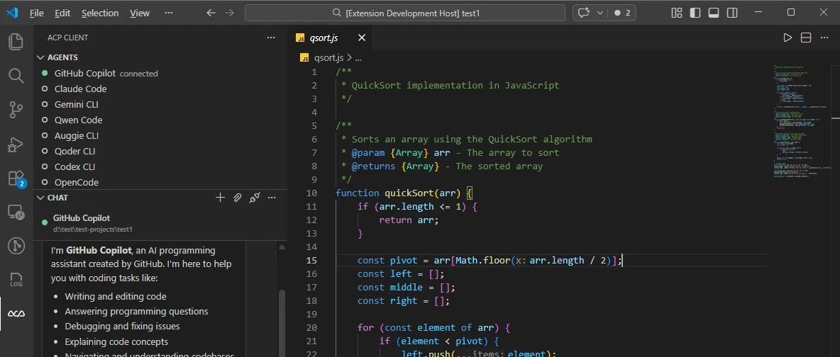Click the chat scroll up arrow
Image resolution: width=840 pixels, height=357 pixels.
pyautogui.click(x=282, y=246)
